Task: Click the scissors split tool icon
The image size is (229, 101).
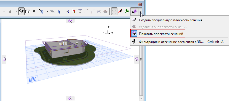Action: pos(67,11)
